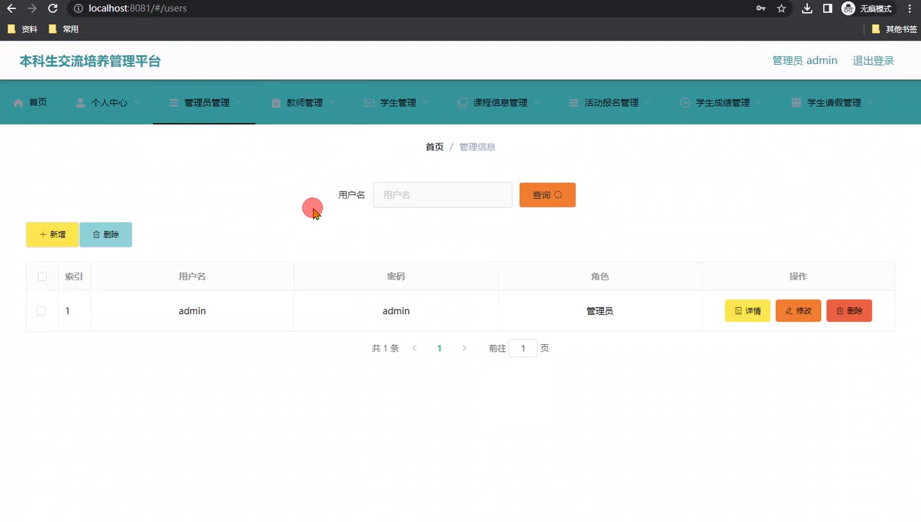
Task: Click the 本科生交流培养管理平台 title
Action: point(90,61)
